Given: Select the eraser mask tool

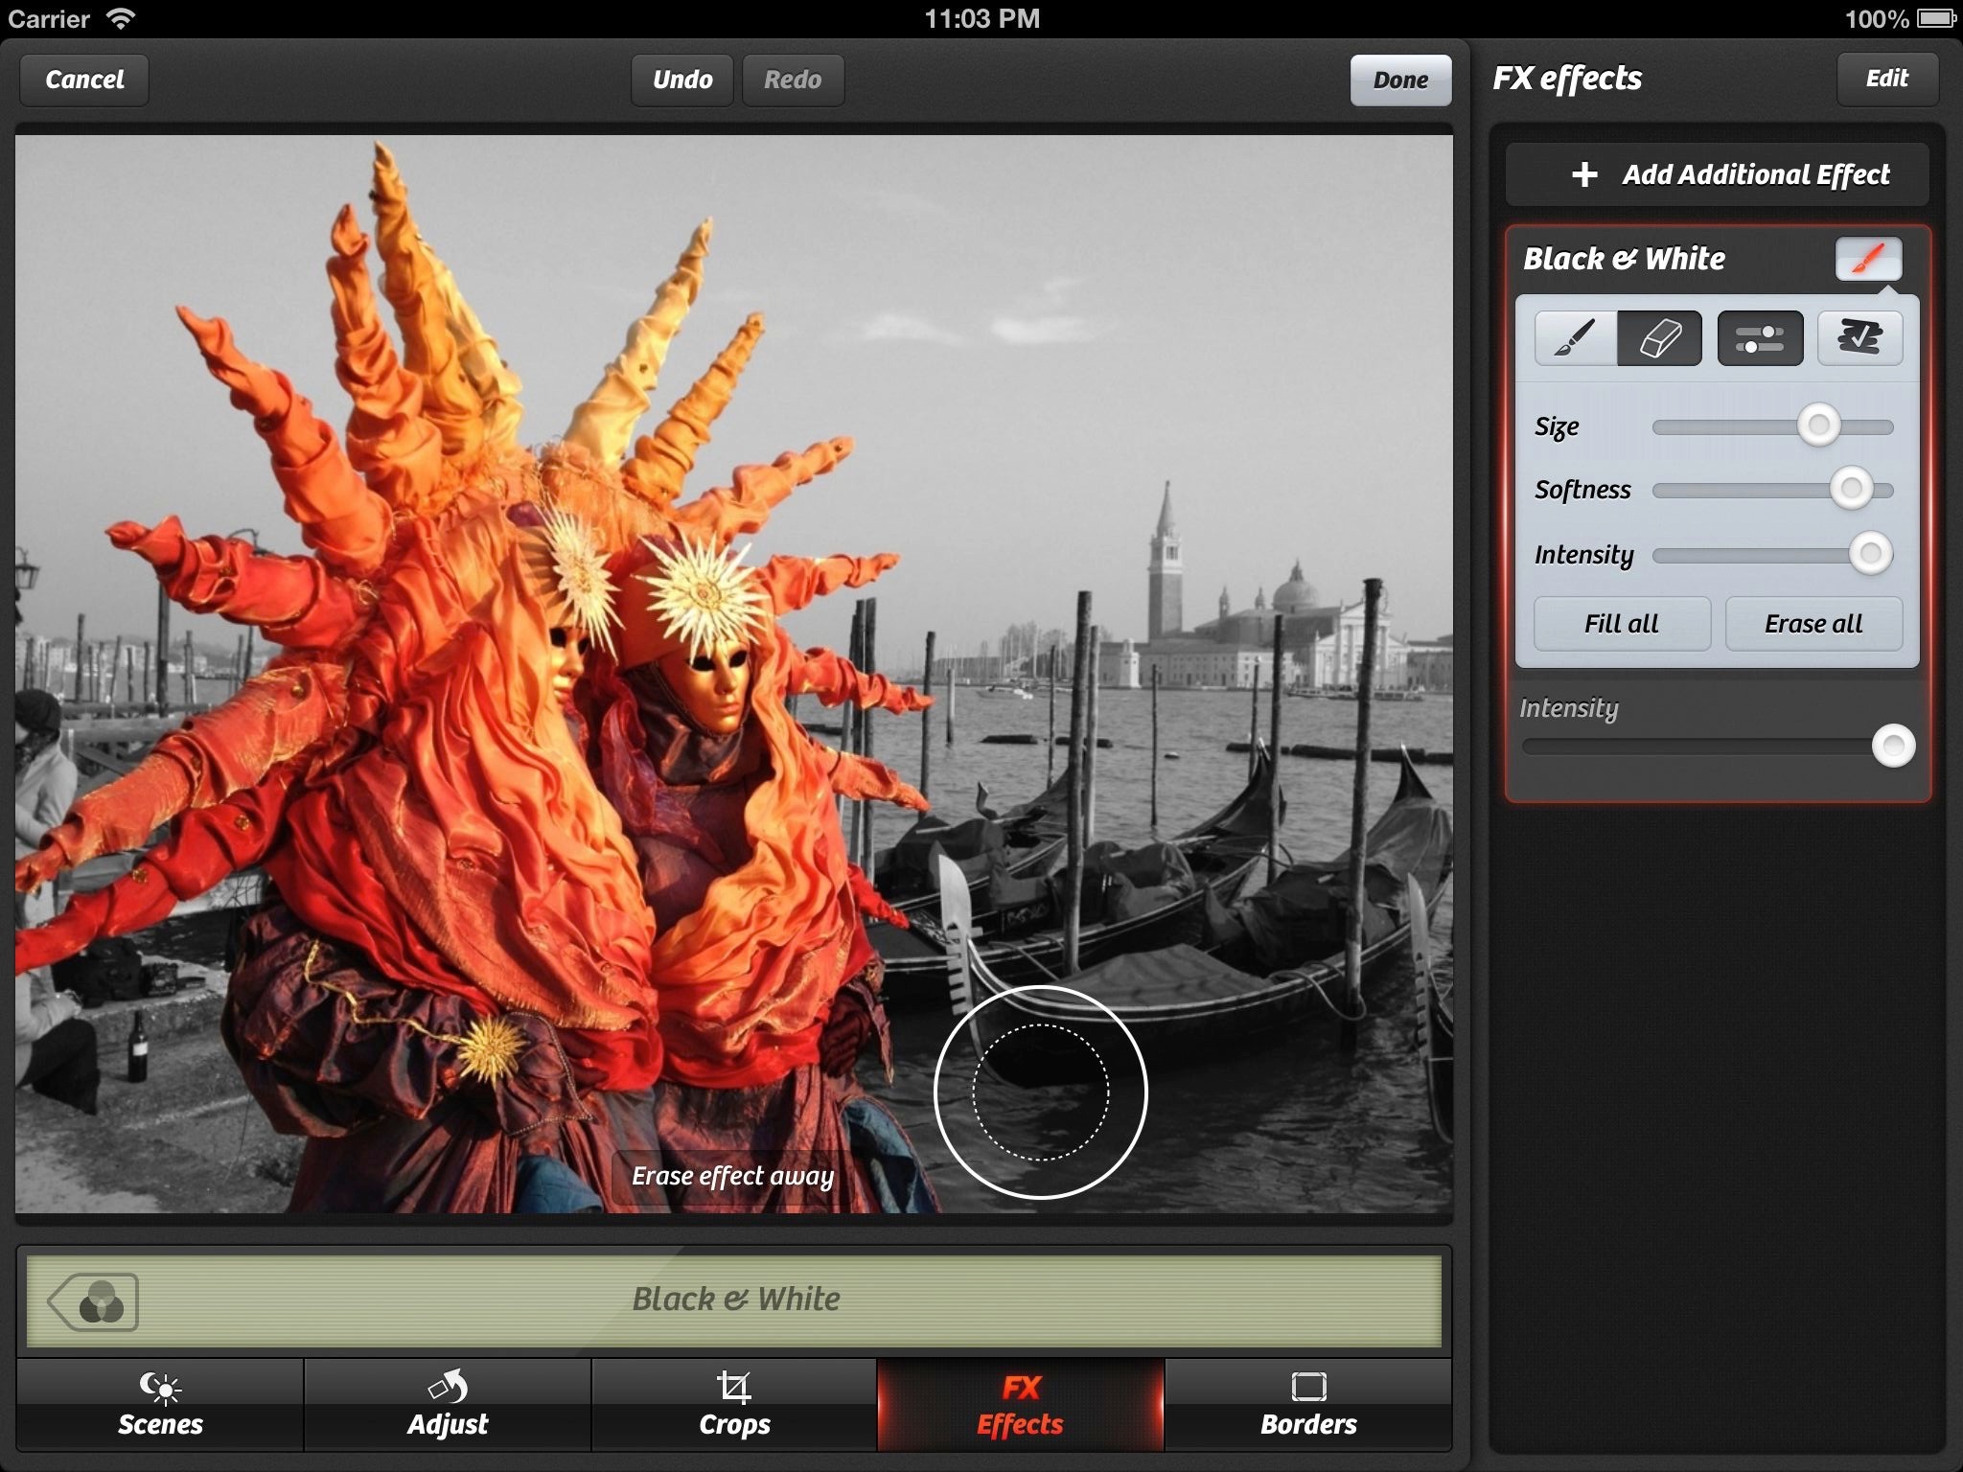Looking at the screenshot, I should [x=1659, y=338].
